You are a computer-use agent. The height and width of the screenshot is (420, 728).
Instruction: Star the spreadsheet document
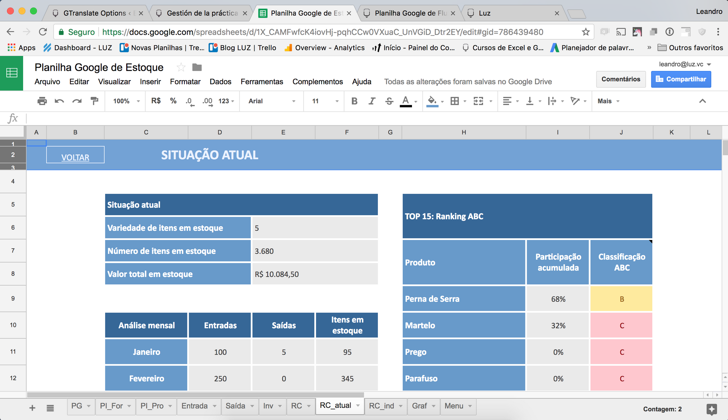click(181, 67)
